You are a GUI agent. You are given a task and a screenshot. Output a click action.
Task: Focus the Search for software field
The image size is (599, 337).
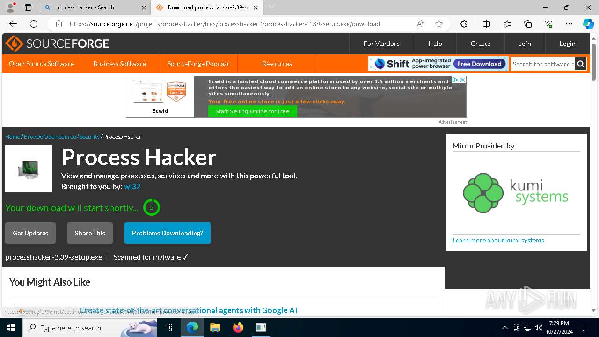543,64
